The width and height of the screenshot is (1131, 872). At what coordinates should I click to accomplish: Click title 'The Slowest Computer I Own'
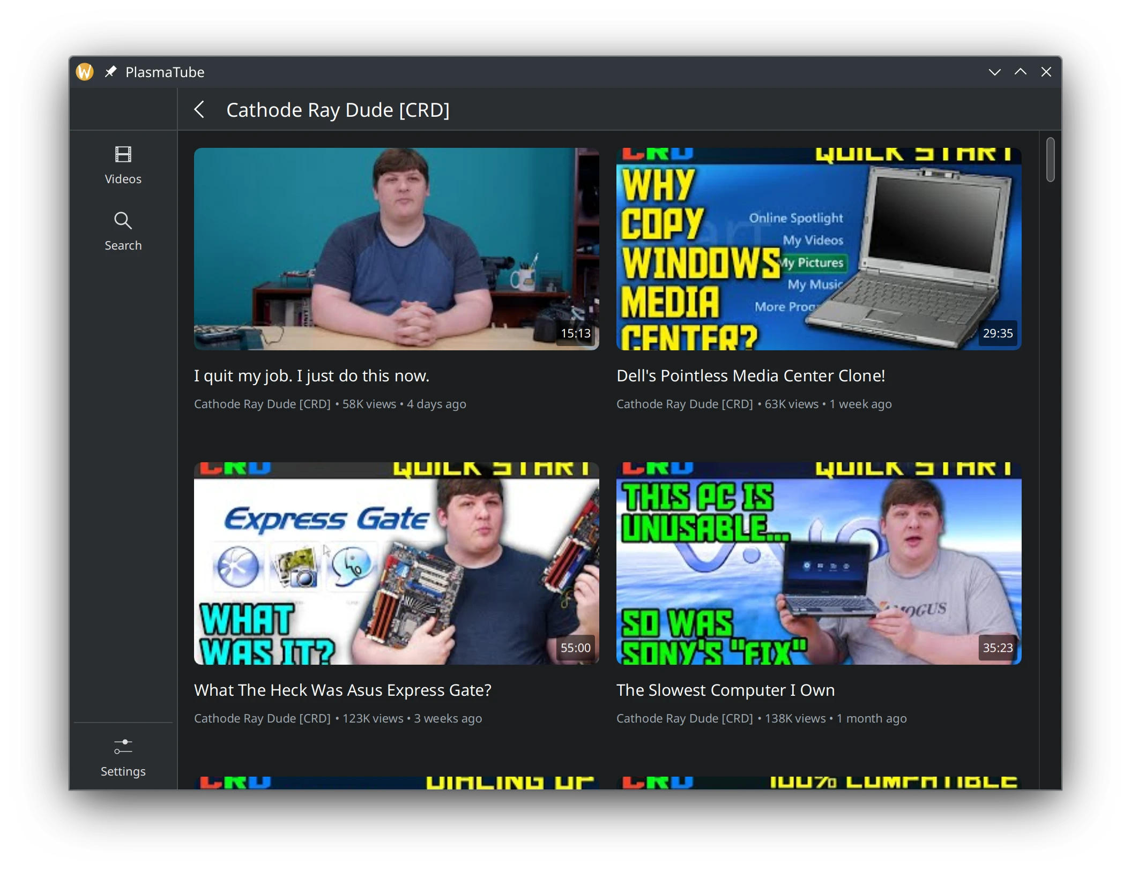(x=726, y=690)
